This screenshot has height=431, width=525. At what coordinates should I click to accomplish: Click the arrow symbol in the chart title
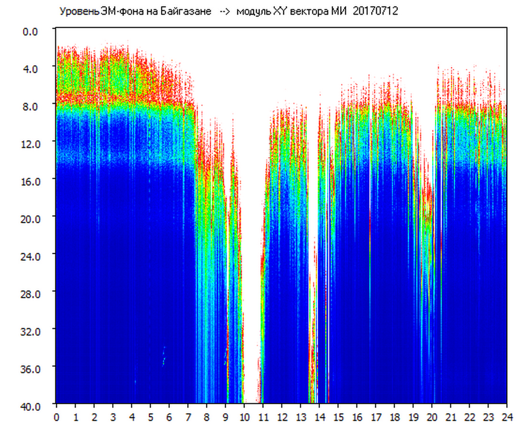coord(225,11)
